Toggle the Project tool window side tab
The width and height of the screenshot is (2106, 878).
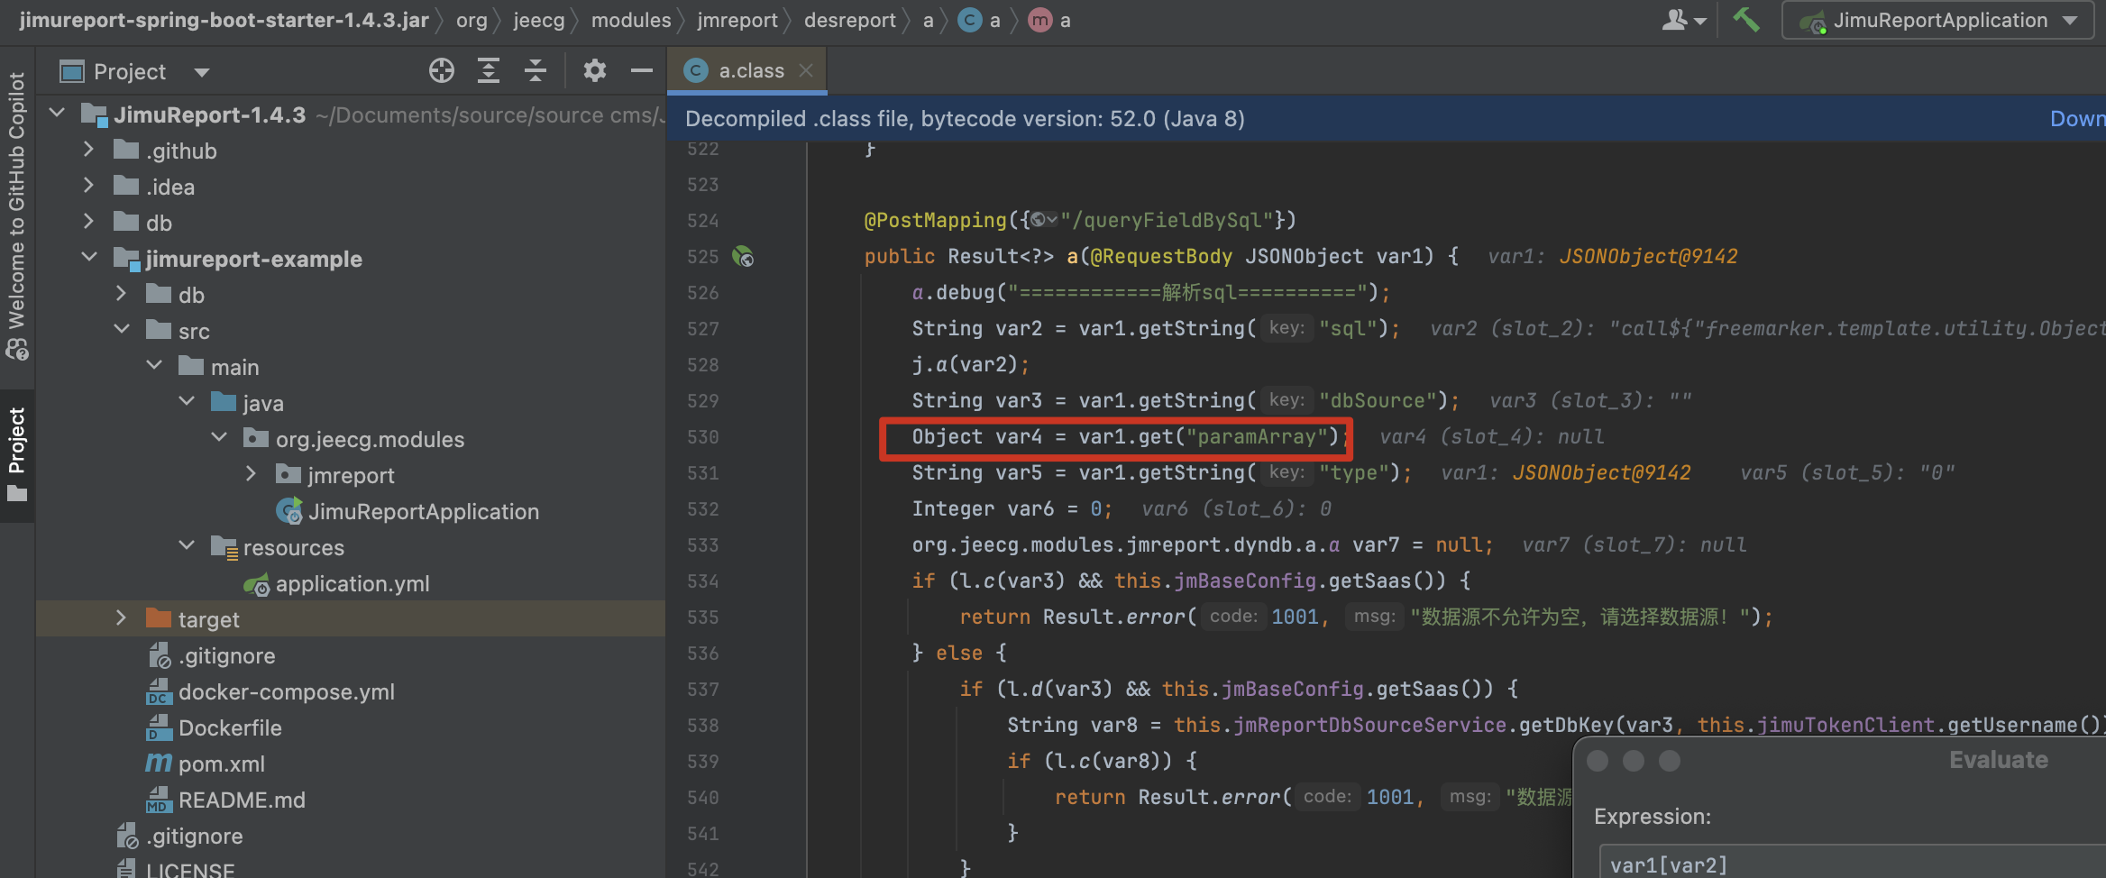17,454
